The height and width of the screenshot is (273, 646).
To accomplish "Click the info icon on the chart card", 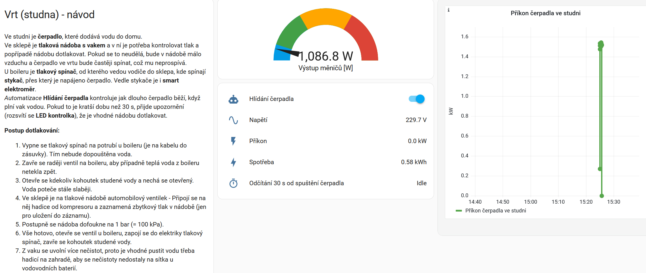I will click(x=448, y=10).
